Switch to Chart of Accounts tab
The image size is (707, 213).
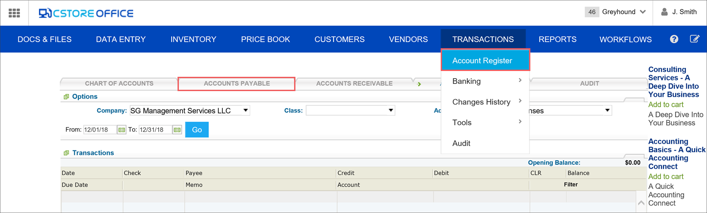119,84
